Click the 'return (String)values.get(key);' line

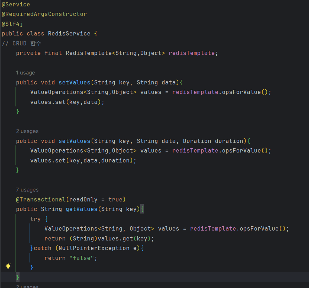pos(99,238)
